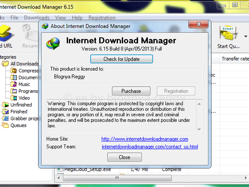
Task: Close the About dialog with red X
Action: 198,24
